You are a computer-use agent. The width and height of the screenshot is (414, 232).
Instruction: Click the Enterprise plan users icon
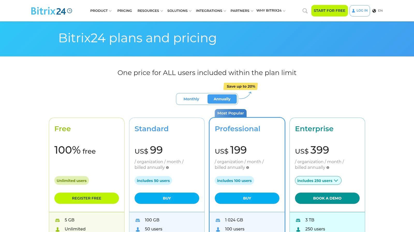(x=298, y=229)
